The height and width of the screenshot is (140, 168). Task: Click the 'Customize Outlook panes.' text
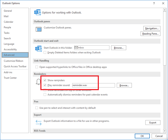(x=58, y=28)
